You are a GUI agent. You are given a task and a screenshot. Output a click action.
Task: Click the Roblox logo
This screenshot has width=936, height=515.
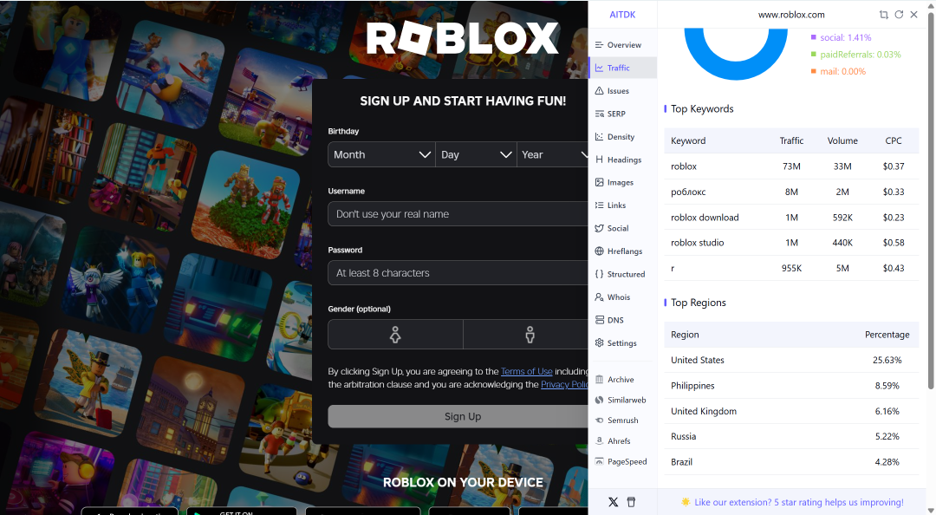[463, 38]
